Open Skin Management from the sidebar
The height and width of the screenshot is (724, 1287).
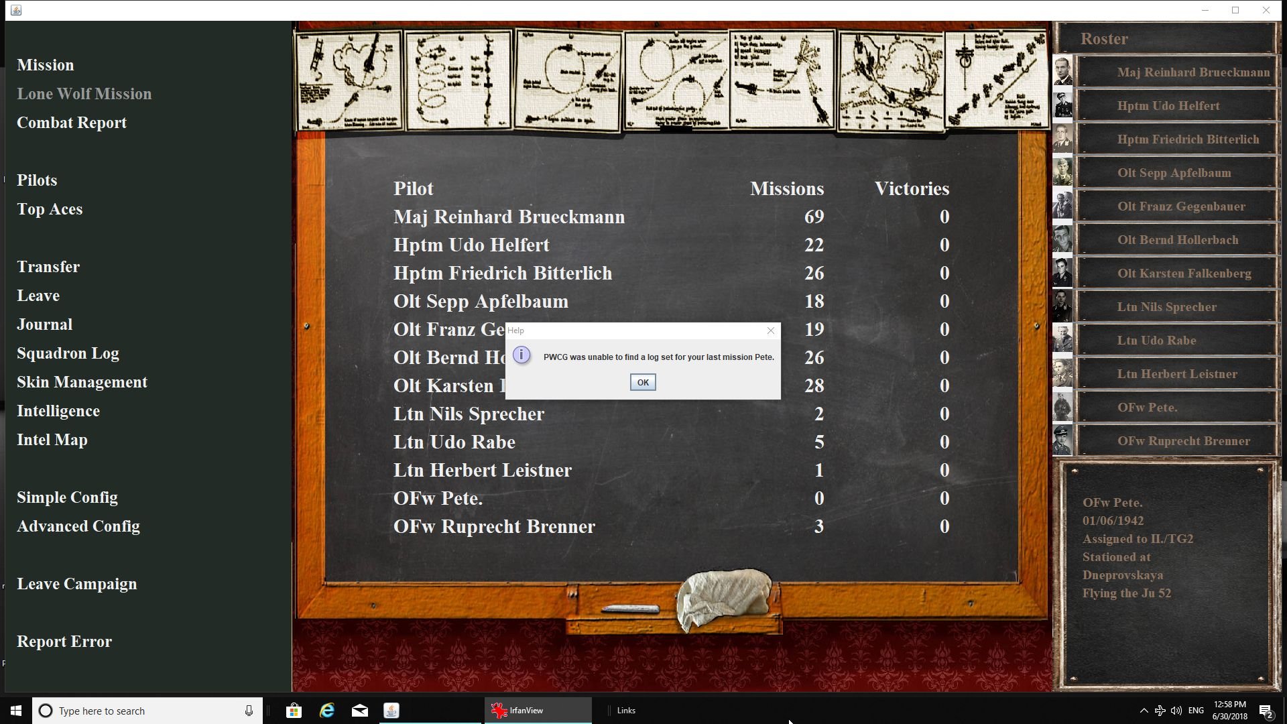(82, 382)
